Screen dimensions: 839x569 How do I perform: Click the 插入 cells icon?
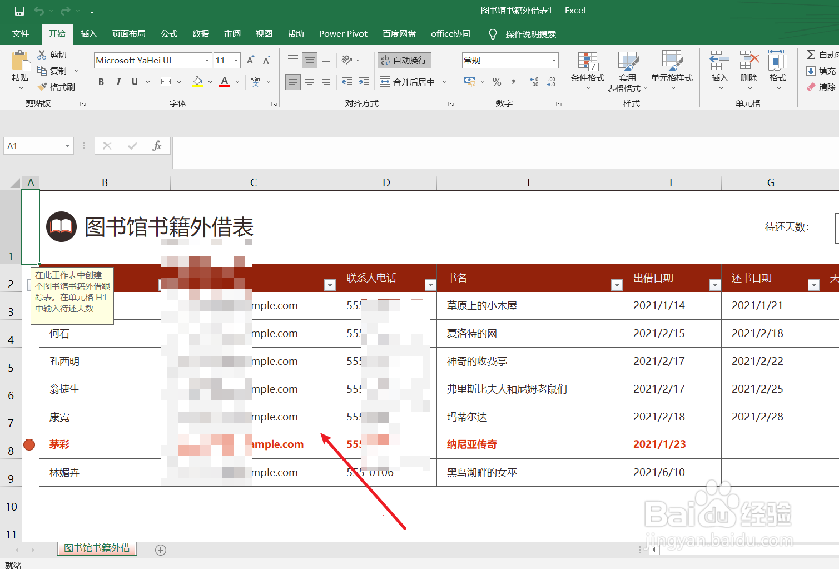click(719, 70)
